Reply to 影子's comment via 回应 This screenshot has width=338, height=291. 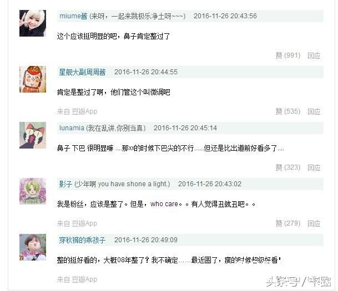click(314, 223)
